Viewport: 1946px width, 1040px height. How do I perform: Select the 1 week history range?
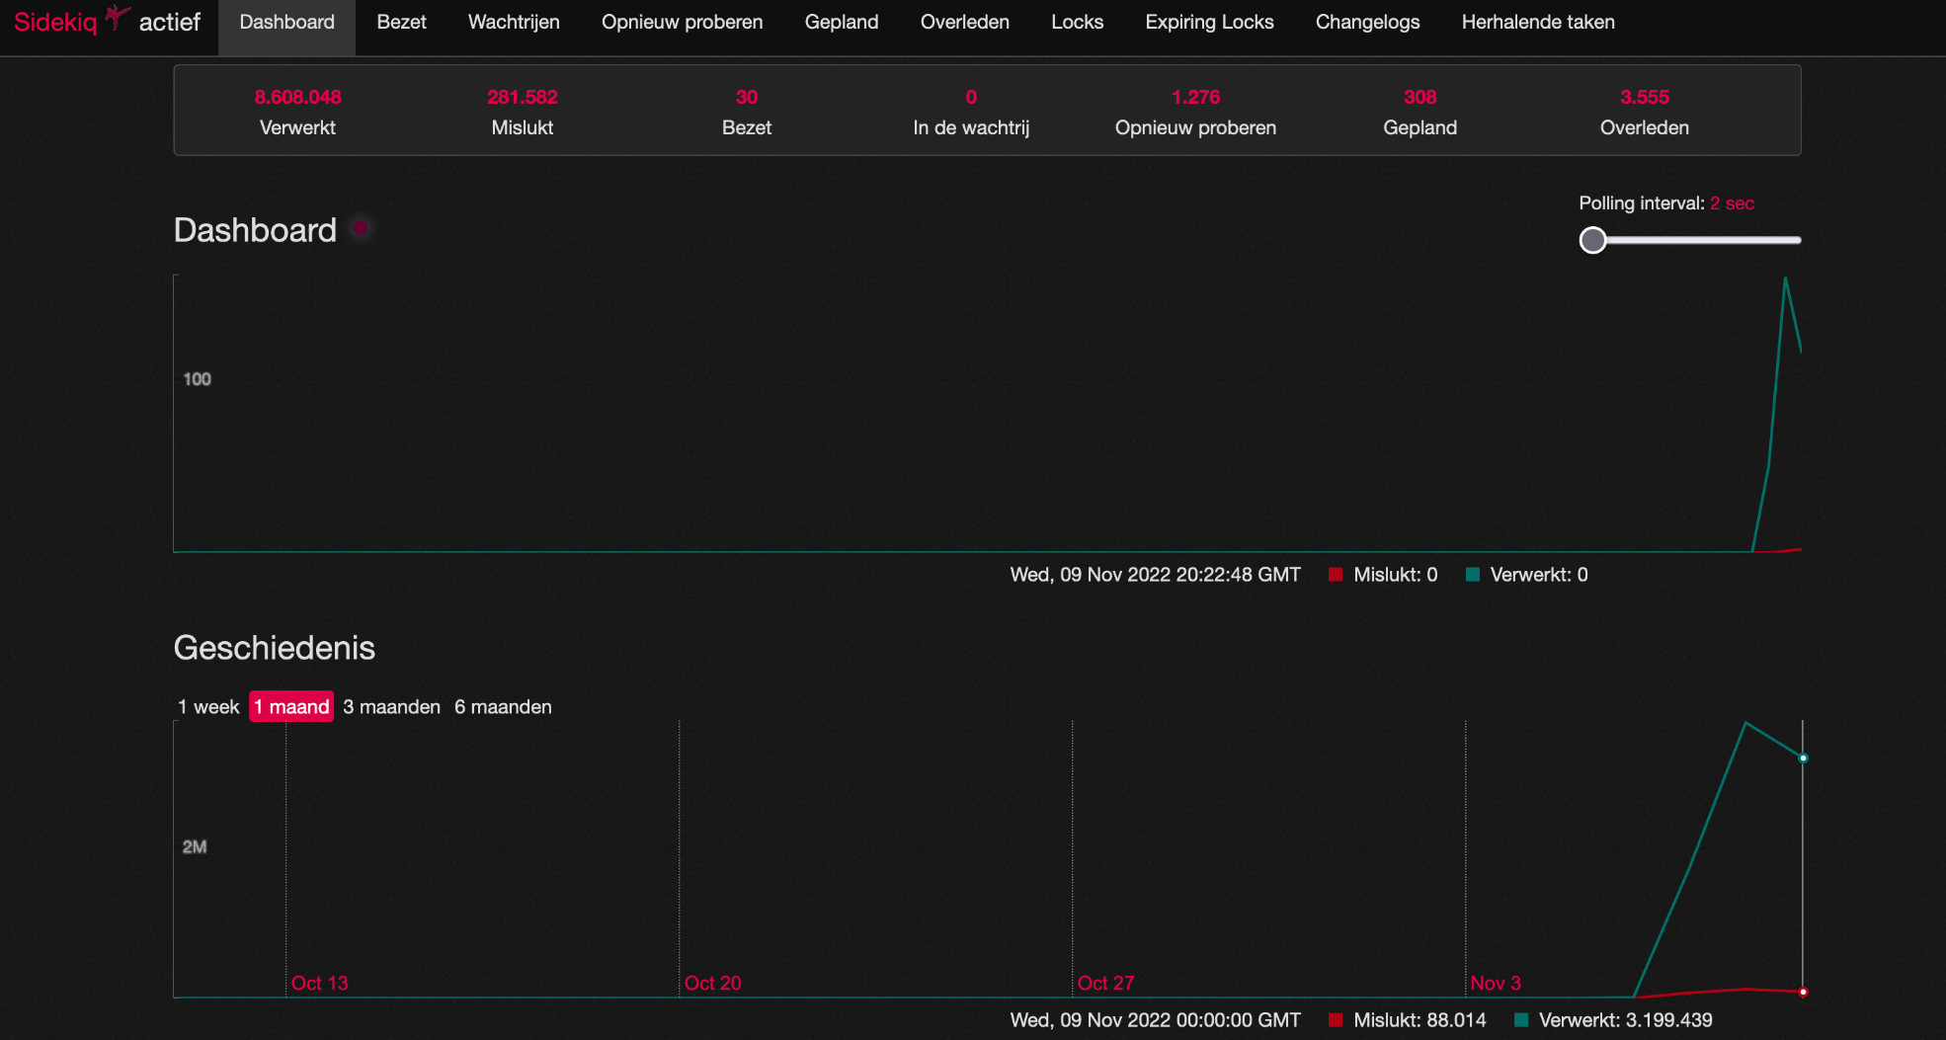pyautogui.click(x=208, y=707)
